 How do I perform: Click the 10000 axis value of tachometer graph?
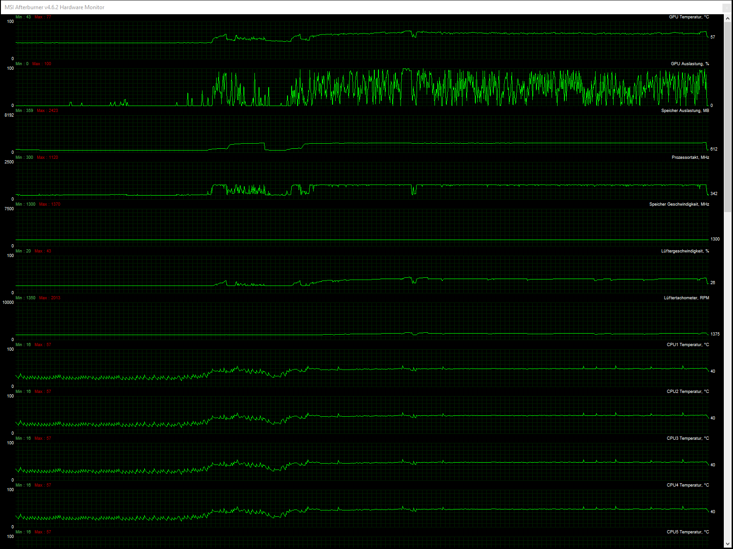click(8, 303)
